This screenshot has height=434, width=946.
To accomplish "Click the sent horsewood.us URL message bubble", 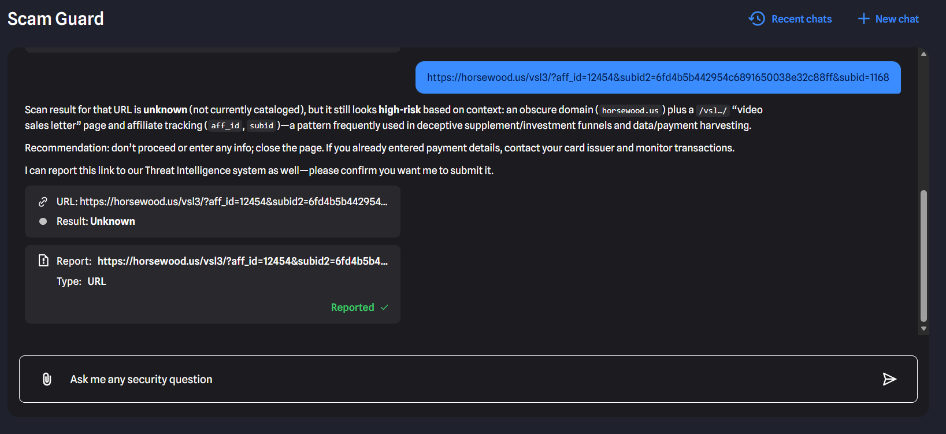I will point(658,77).
